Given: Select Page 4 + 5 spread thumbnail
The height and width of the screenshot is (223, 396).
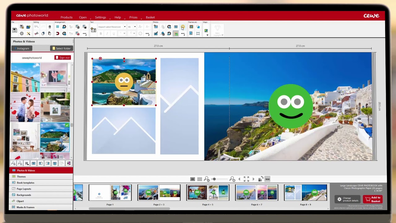Looking at the screenshot, I should pyautogui.click(x=208, y=192).
